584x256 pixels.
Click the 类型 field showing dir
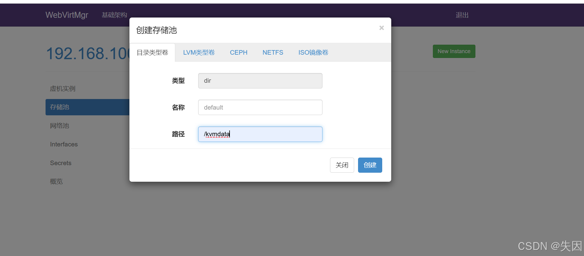(x=260, y=81)
